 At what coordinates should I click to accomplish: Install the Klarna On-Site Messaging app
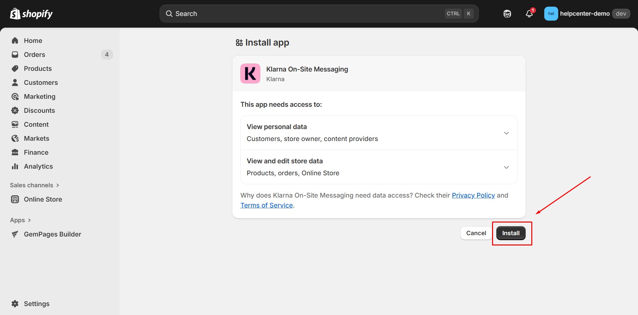tap(511, 233)
